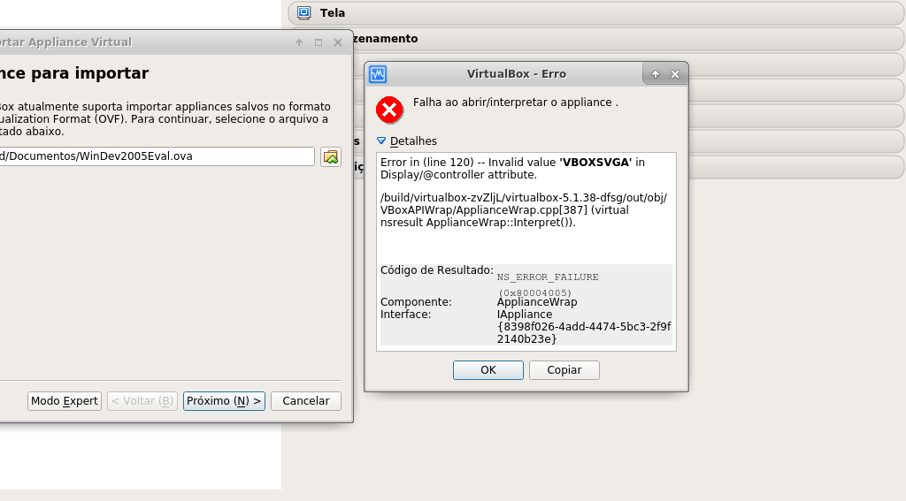Roll up the VirtualBox - Erro dialog
Viewport: 906px width, 501px height.
pyautogui.click(x=656, y=74)
